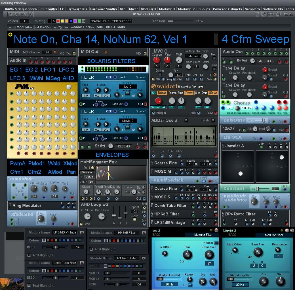Click the MOD L1 slider for BP4 Retro Filter
Screen dimensions: 295x290
pos(117,273)
